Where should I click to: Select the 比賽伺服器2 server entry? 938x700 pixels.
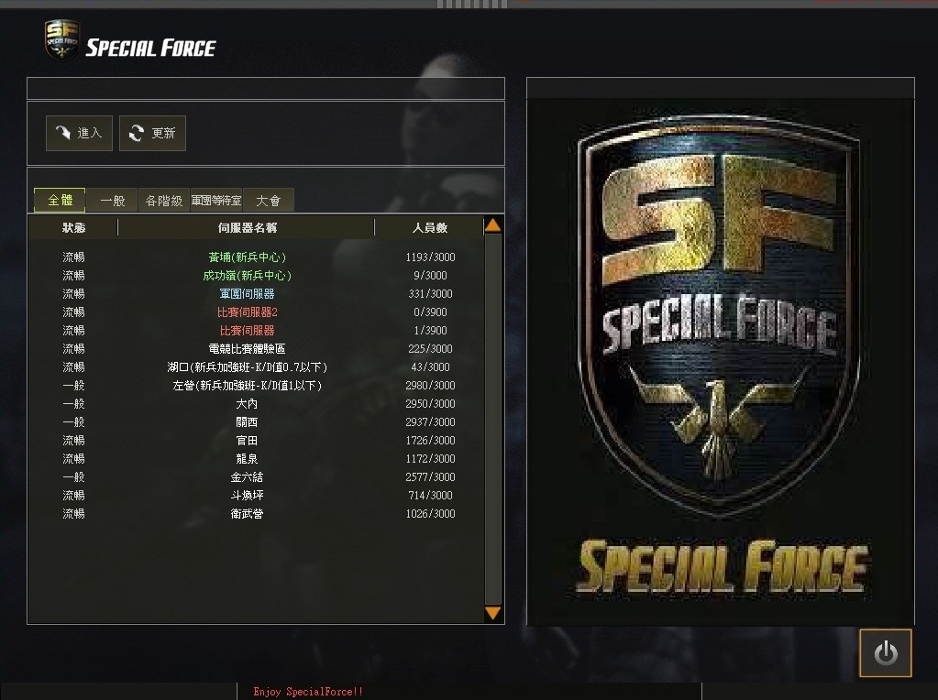pyautogui.click(x=256, y=312)
